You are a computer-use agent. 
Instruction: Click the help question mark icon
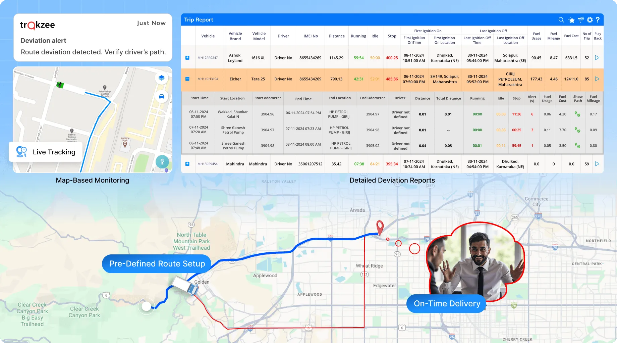tap(598, 20)
